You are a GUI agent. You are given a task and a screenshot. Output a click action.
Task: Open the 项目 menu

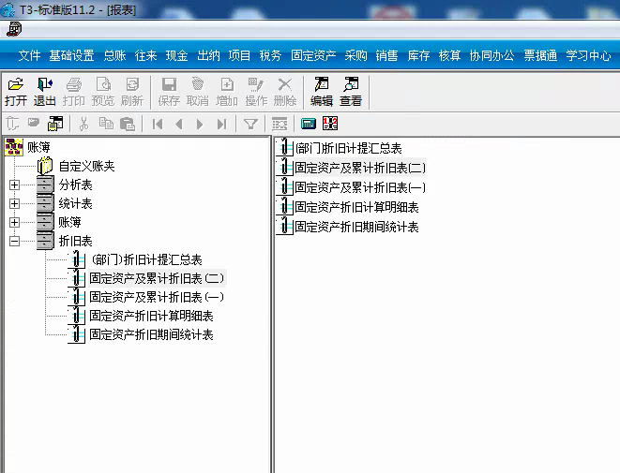[x=239, y=55]
